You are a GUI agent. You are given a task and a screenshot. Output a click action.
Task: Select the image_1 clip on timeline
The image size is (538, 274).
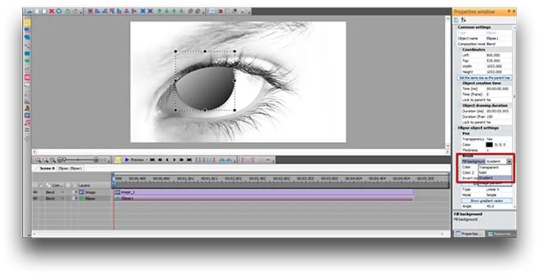coord(264,192)
